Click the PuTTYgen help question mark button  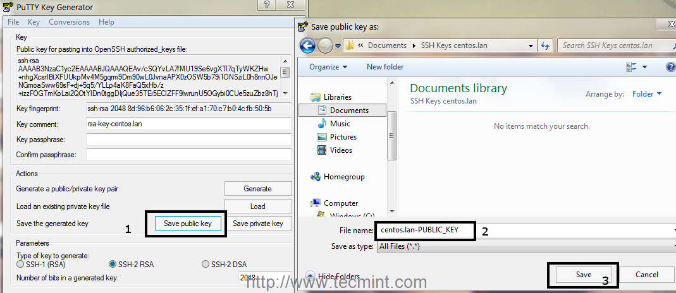[x=266, y=4]
